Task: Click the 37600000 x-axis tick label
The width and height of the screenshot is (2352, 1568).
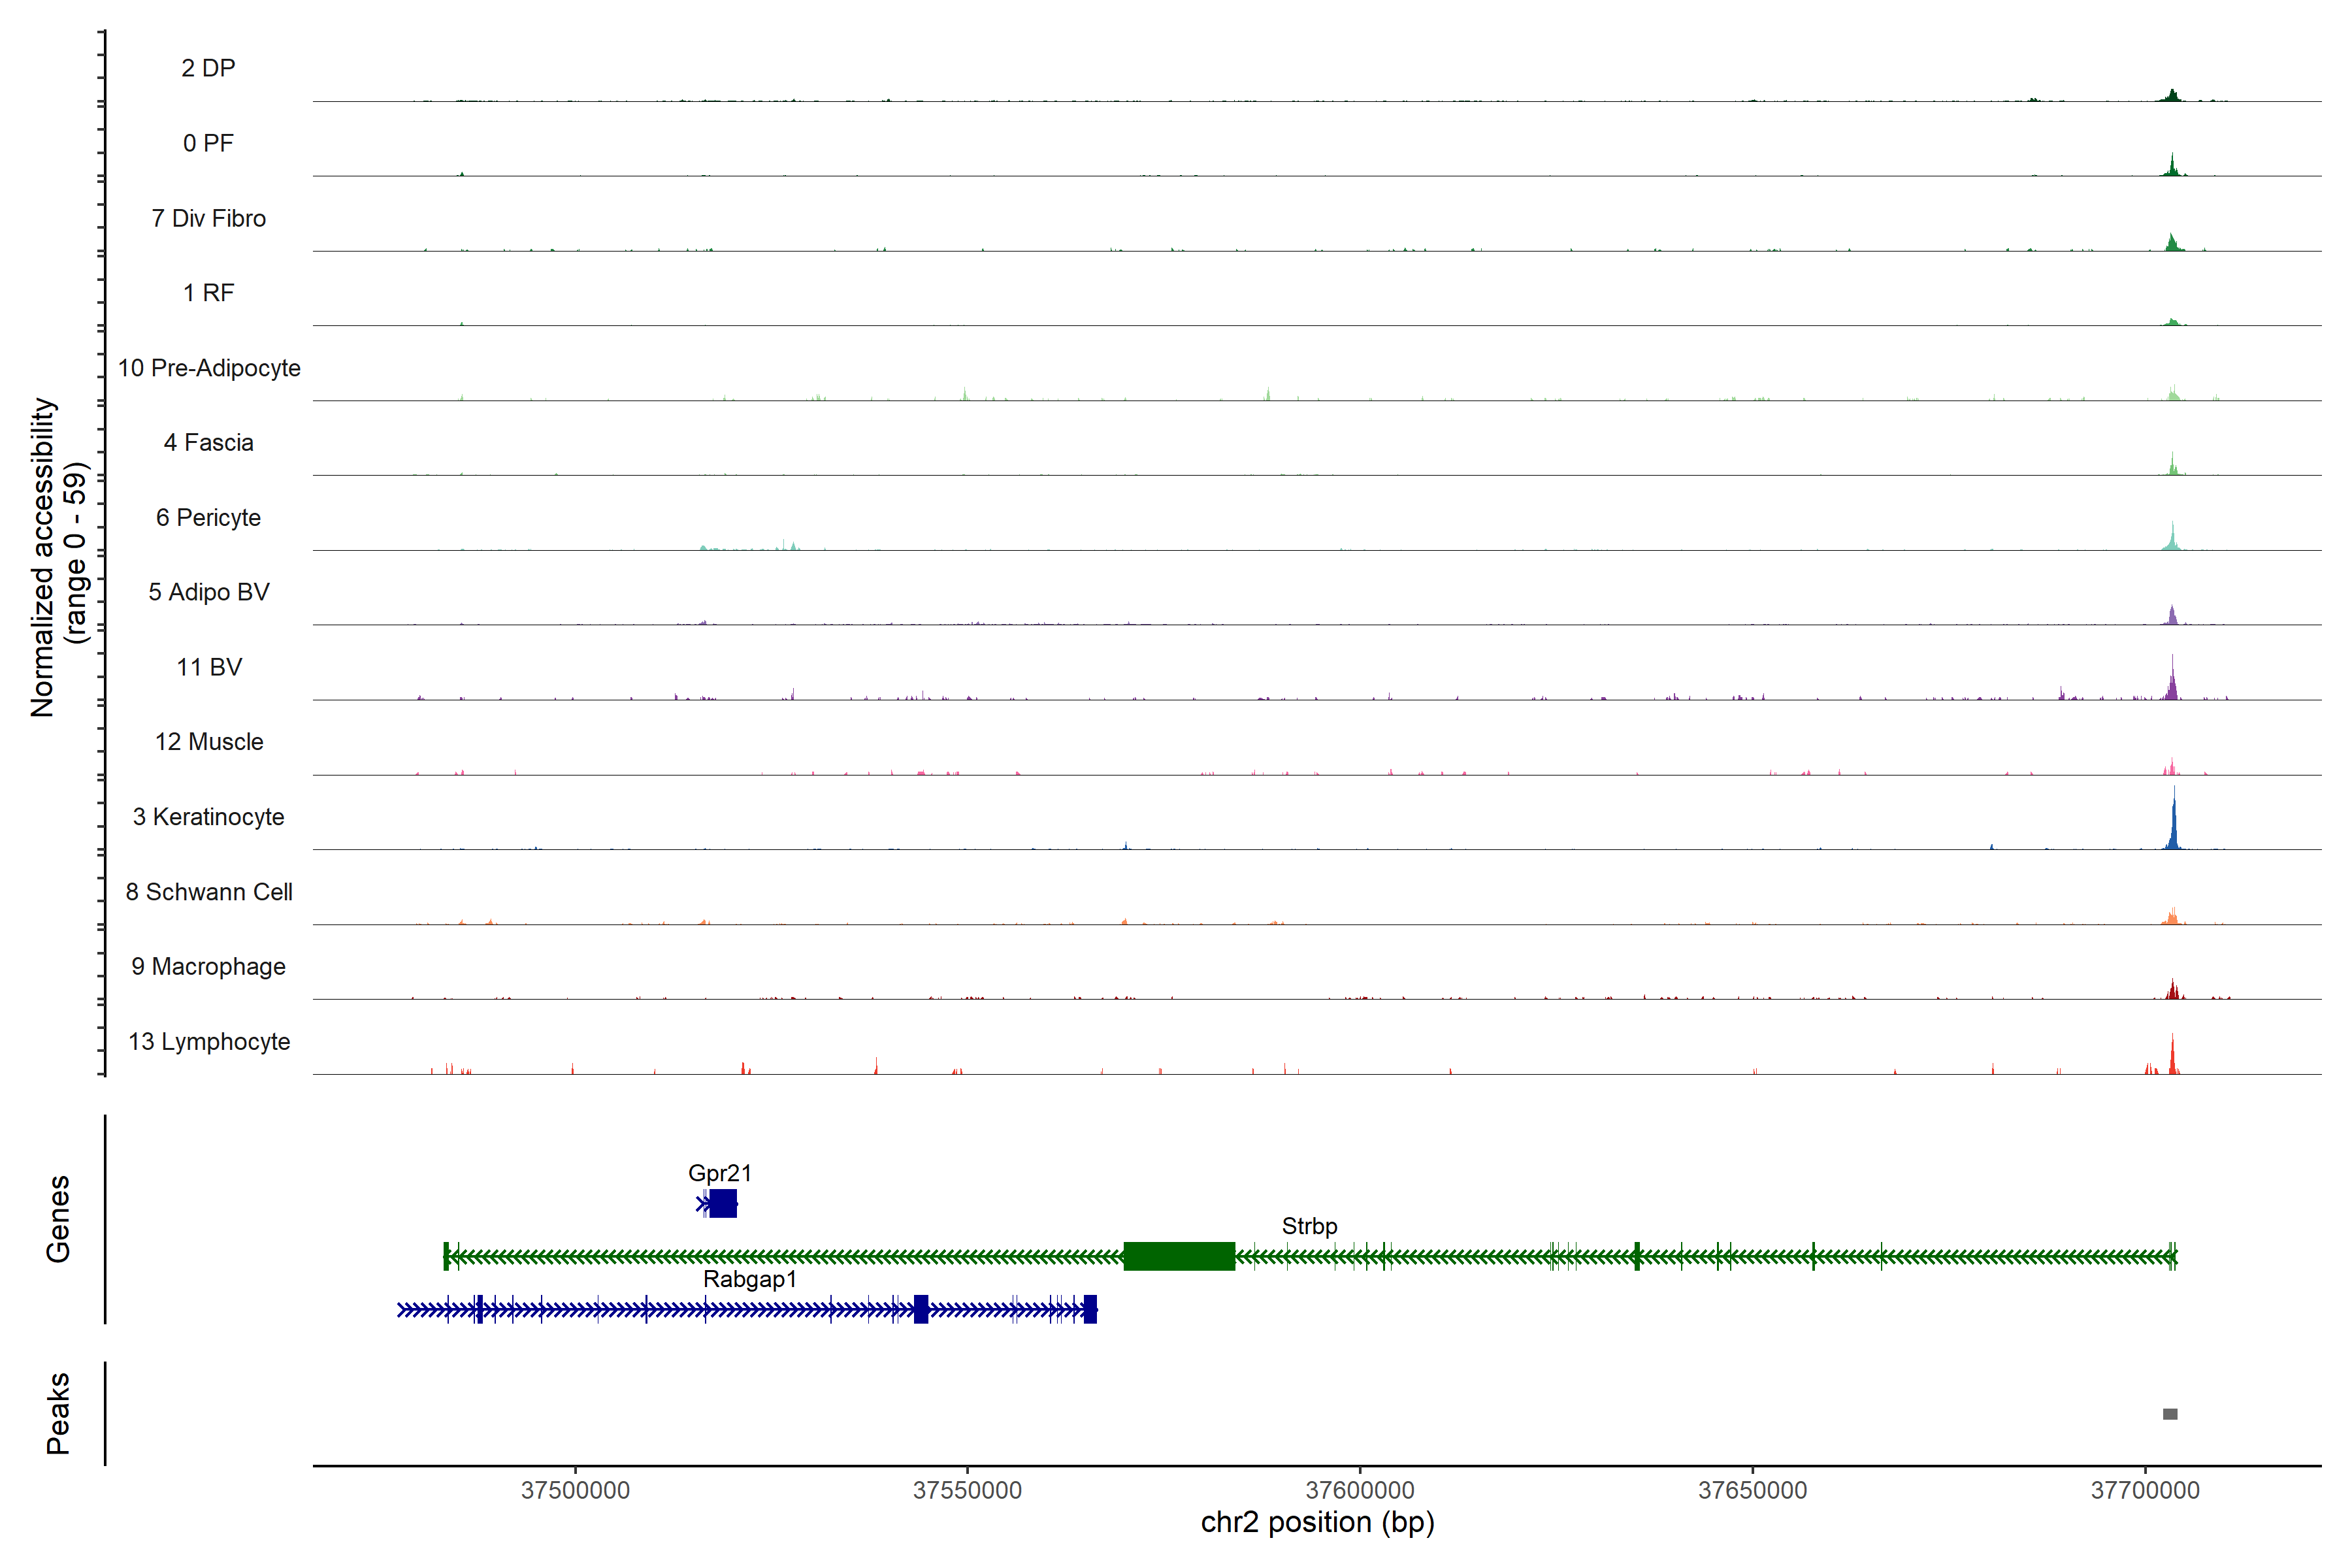Action: pos(1360,1490)
